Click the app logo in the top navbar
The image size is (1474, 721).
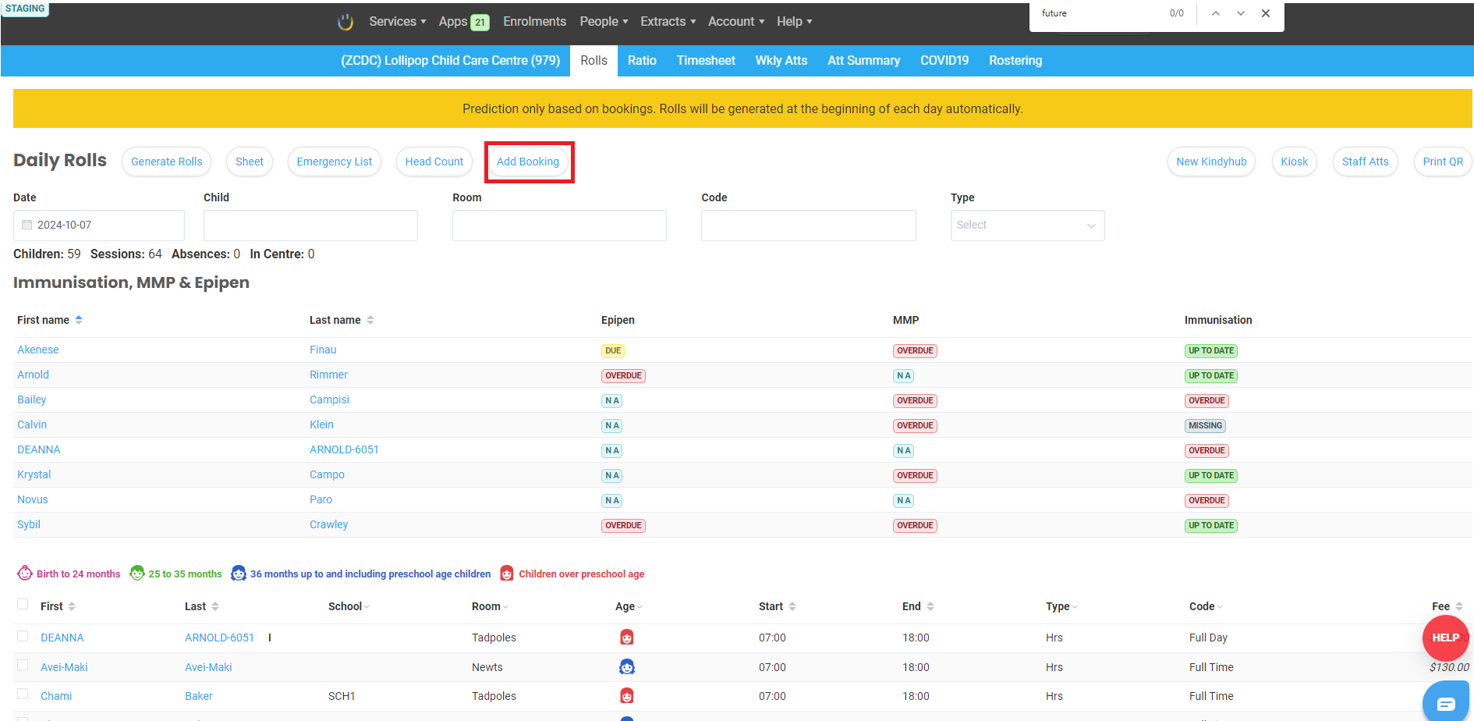[345, 22]
